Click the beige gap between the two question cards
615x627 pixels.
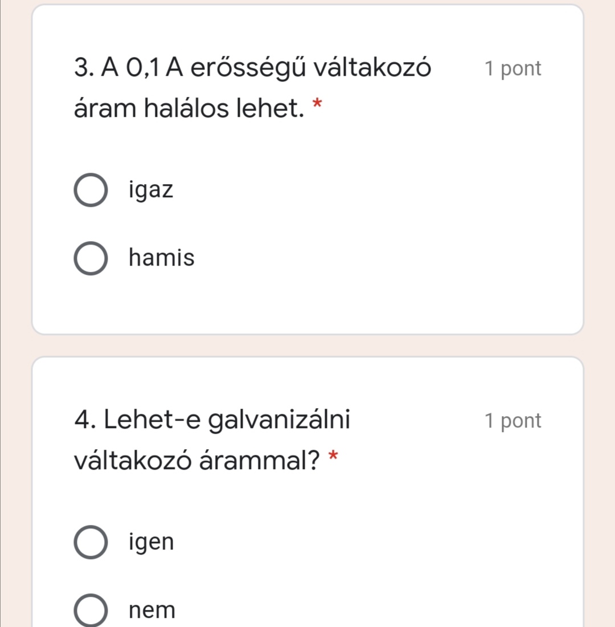pos(307,345)
